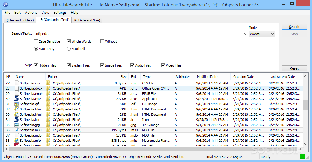Open the View menu
Viewport: 312px width, 162px height.
45,13
